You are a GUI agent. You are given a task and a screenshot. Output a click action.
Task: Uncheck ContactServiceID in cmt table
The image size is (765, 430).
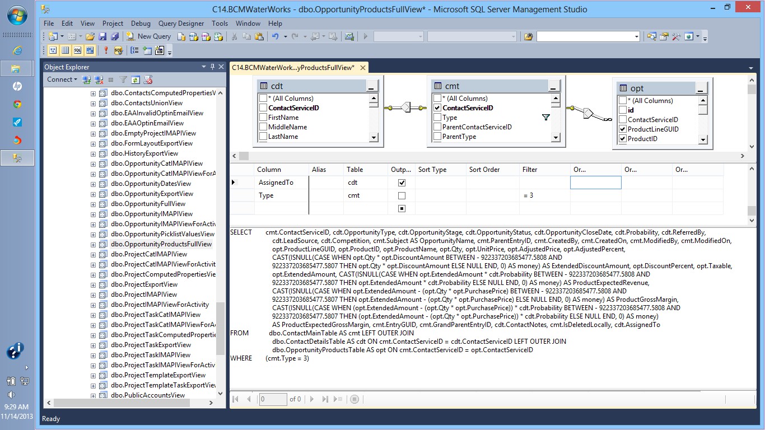click(x=437, y=108)
